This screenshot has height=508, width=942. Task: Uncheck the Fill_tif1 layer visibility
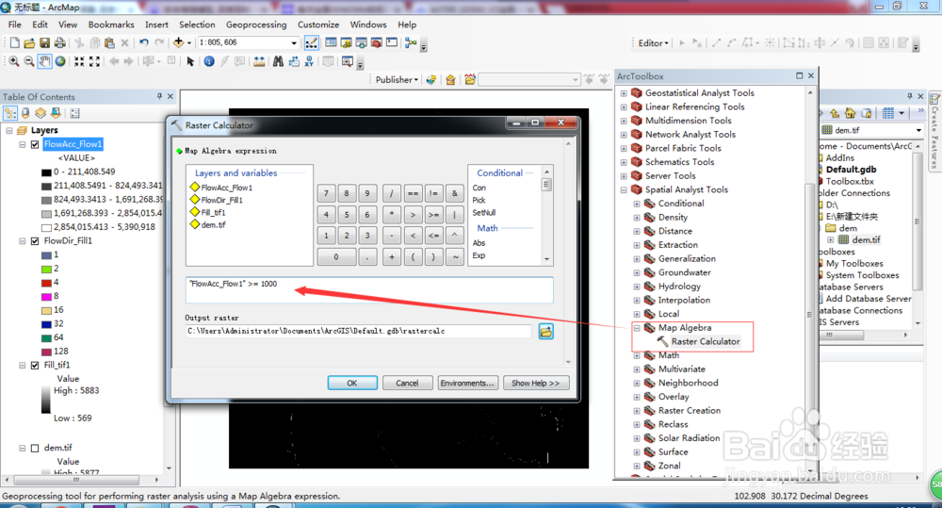pos(35,366)
